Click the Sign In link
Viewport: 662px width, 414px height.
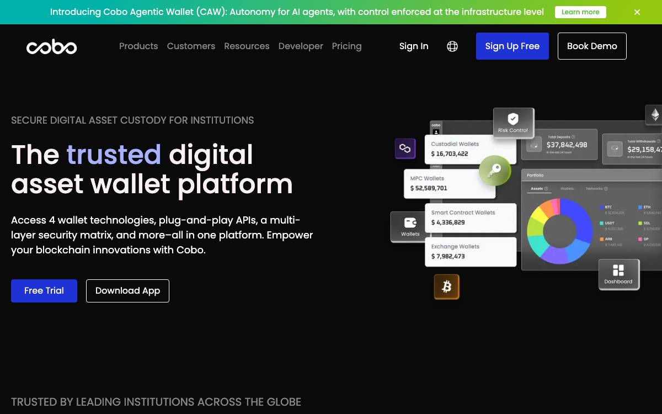(414, 46)
